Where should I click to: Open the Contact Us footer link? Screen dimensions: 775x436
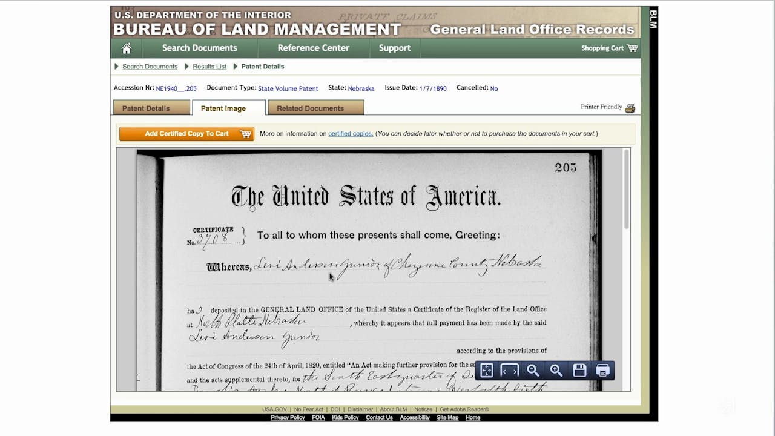[x=378, y=417]
